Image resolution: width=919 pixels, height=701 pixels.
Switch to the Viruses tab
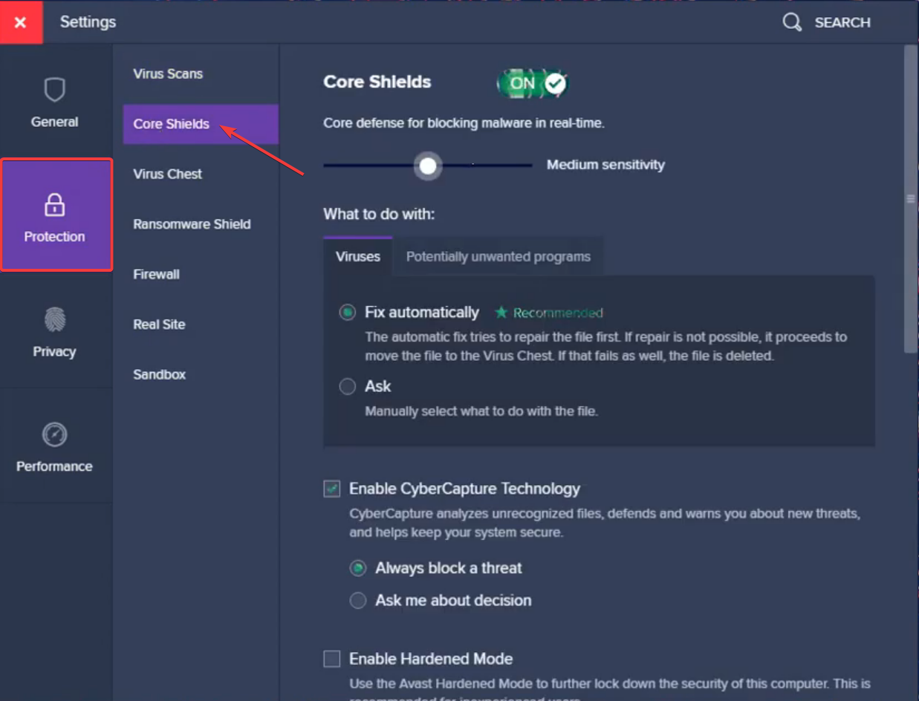click(x=358, y=257)
